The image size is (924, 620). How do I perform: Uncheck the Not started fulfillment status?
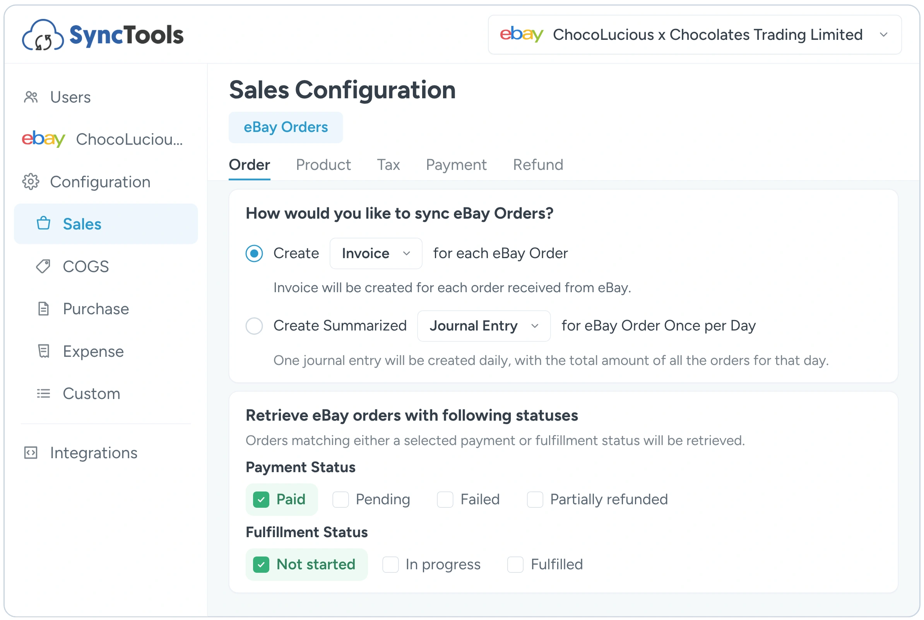tap(261, 564)
